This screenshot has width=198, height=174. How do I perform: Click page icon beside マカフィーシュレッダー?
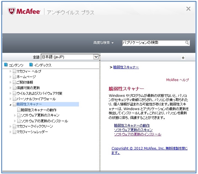15,132
